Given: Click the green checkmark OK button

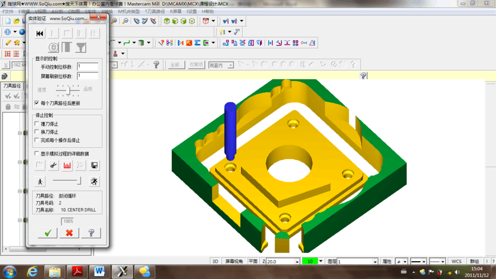Looking at the screenshot, I should [47, 233].
